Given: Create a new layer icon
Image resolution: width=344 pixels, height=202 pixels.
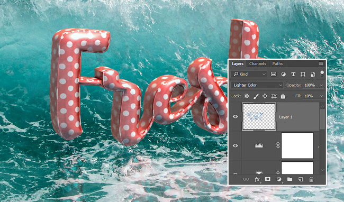Looking at the screenshot, I should pyautogui.click(x=301, y=179).
